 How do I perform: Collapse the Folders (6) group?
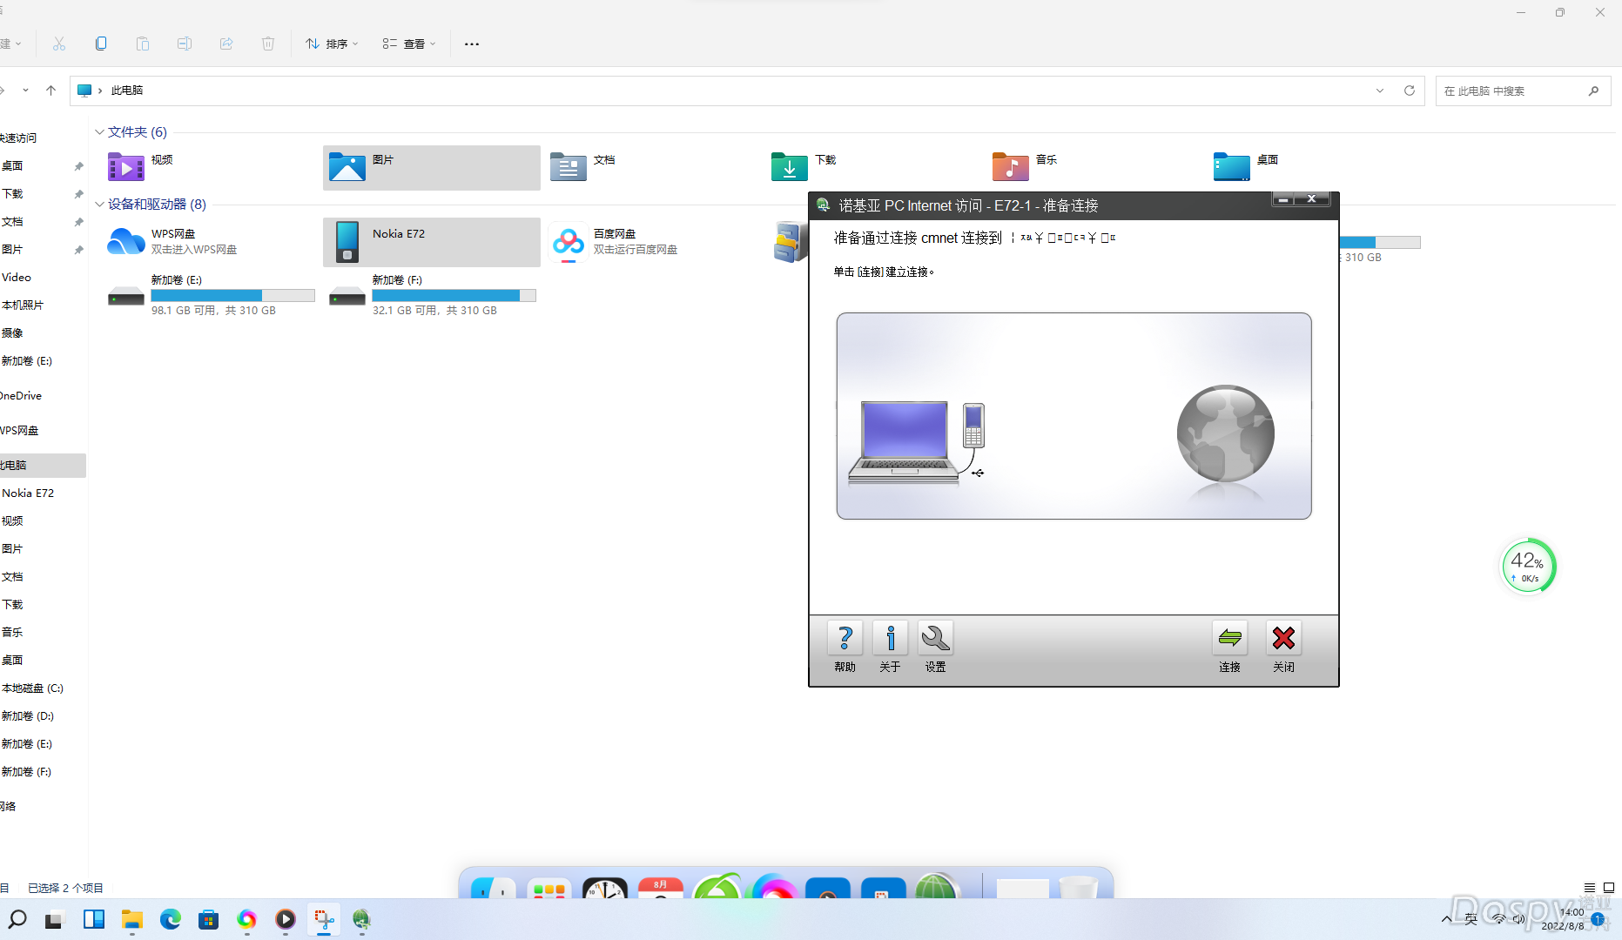click(99, 132)
